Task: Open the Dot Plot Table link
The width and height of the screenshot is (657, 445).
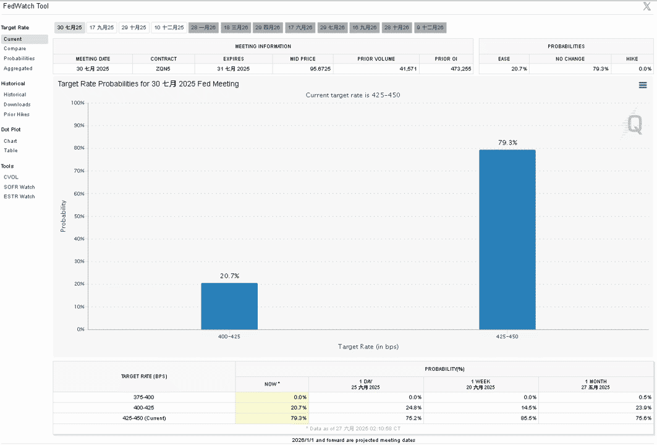Action: pyautogui.click(x=11, y=151)
